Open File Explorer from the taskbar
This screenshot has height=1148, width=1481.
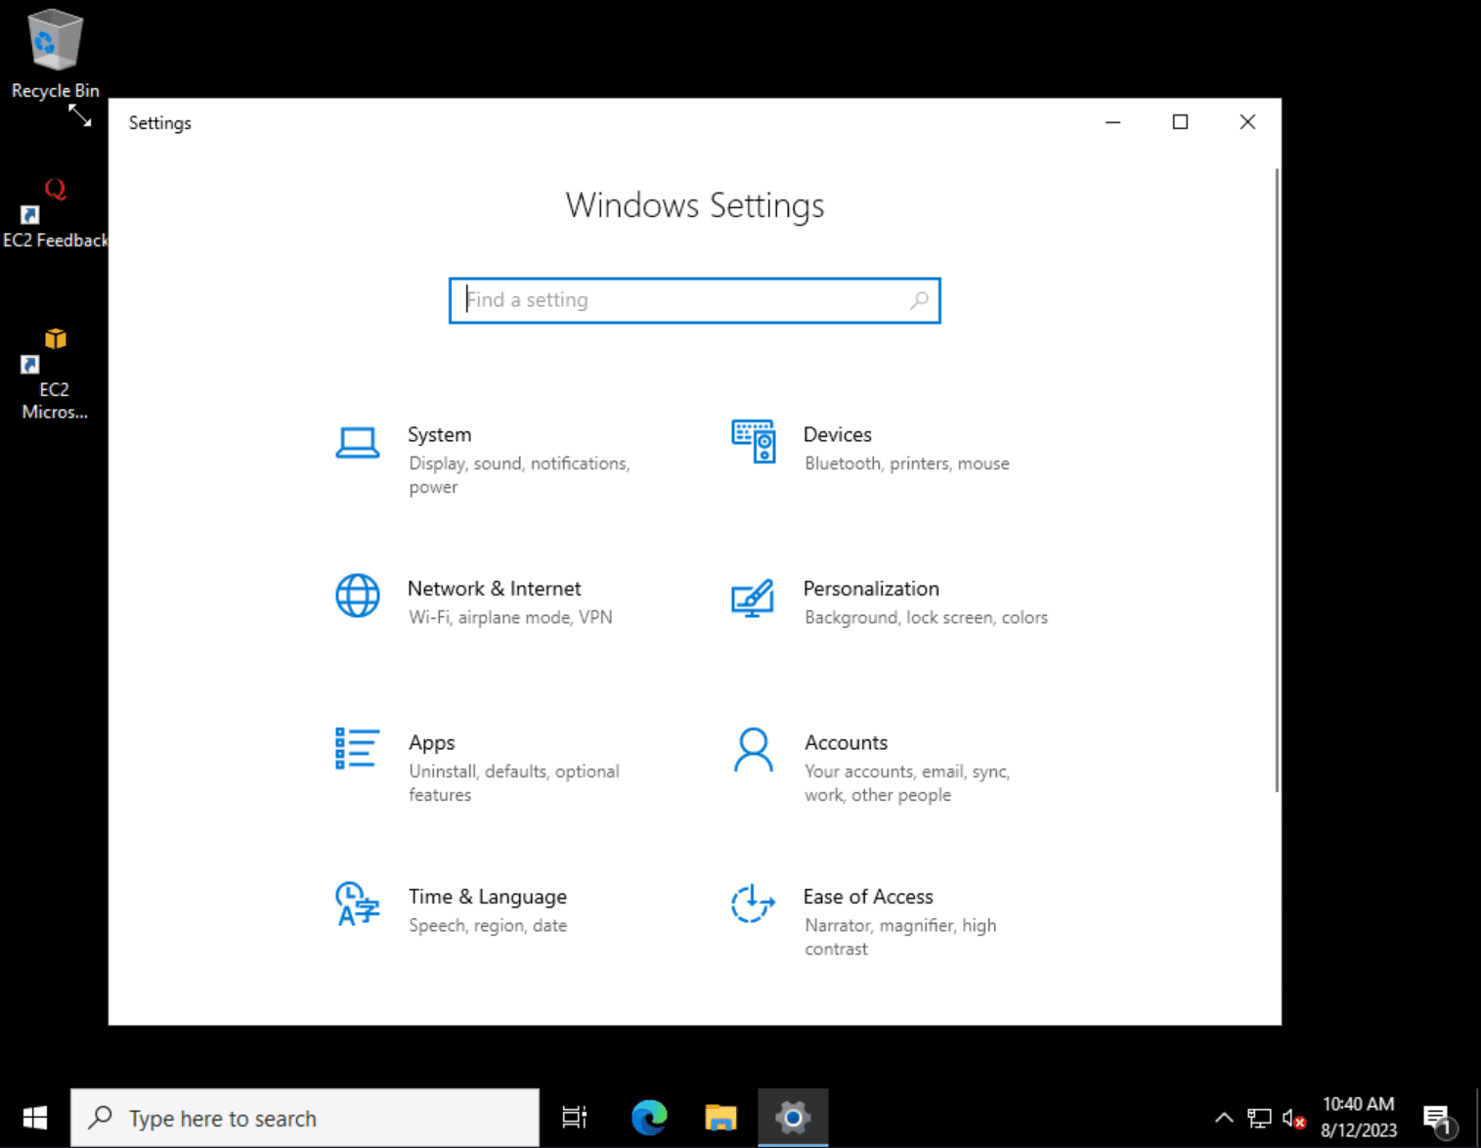[720, 1117]
